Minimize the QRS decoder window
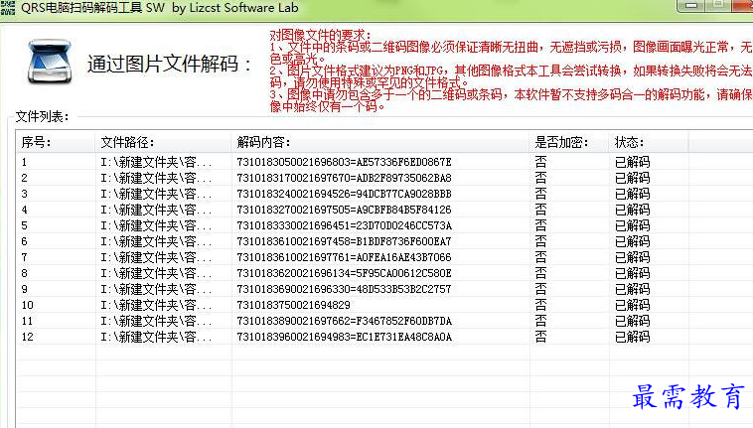753x428 pixels. tap(691, 6)
